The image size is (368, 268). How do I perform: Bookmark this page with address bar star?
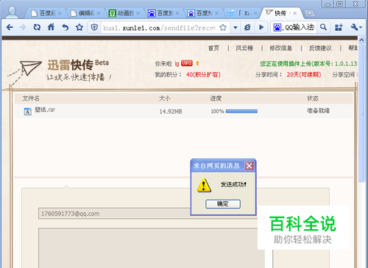pos(223,27)
